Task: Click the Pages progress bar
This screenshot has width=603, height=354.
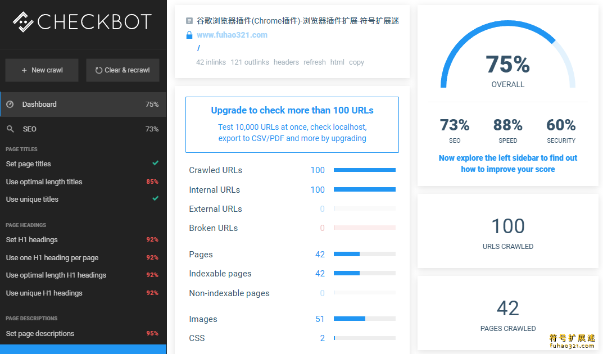Action: pyautogui.click(x=365, y=254)
